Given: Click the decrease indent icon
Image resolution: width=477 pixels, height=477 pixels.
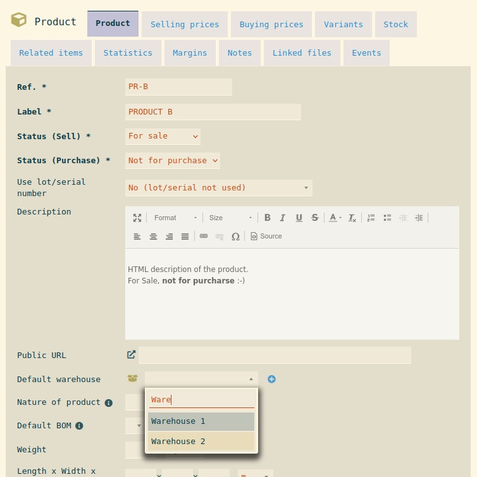Looking at the screenshot, I should pyautogui.click(x=403, y=218).
